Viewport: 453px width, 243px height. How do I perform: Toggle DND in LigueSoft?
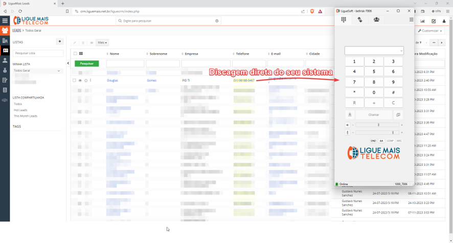click(x=373, y=141)
